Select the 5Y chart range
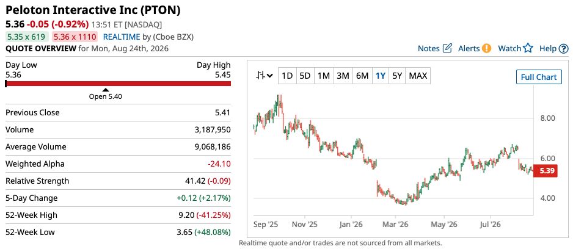 pos(397,76)
